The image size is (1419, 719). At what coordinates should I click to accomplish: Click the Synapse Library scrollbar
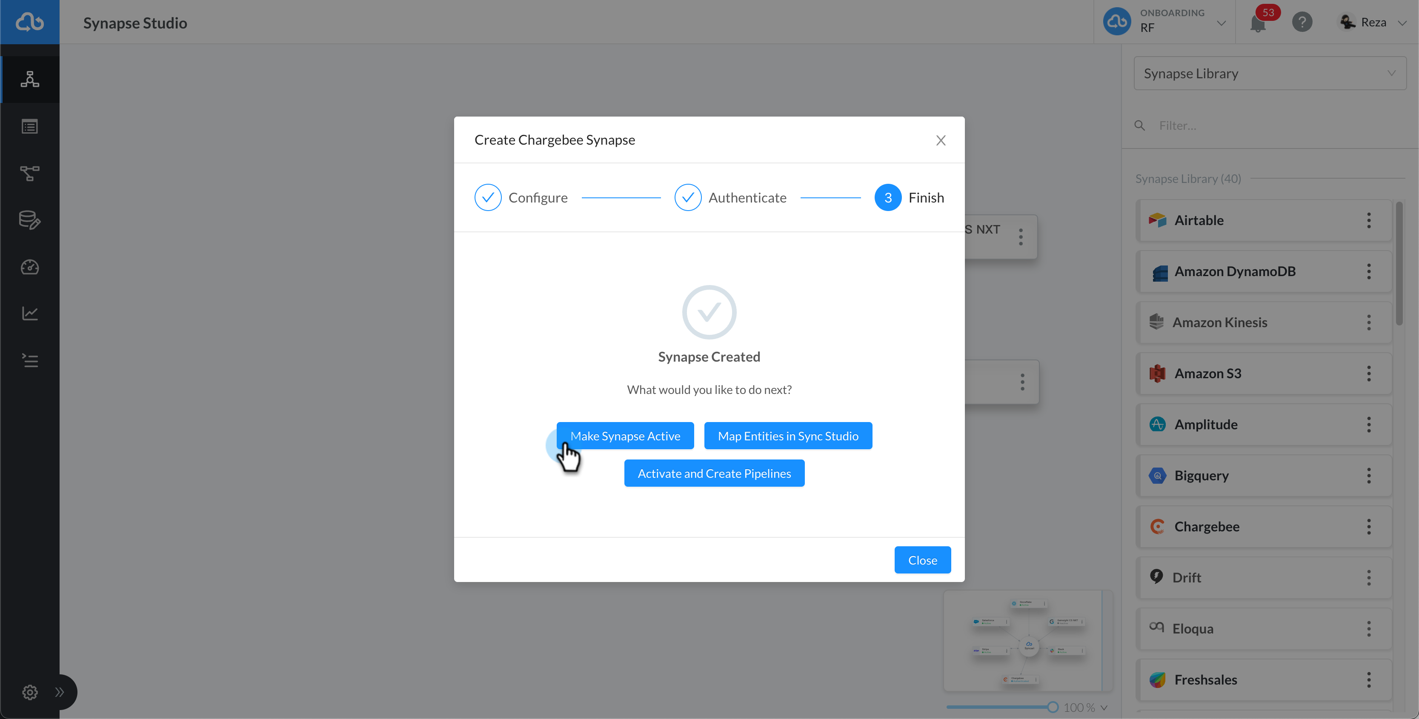(1399, 263)
